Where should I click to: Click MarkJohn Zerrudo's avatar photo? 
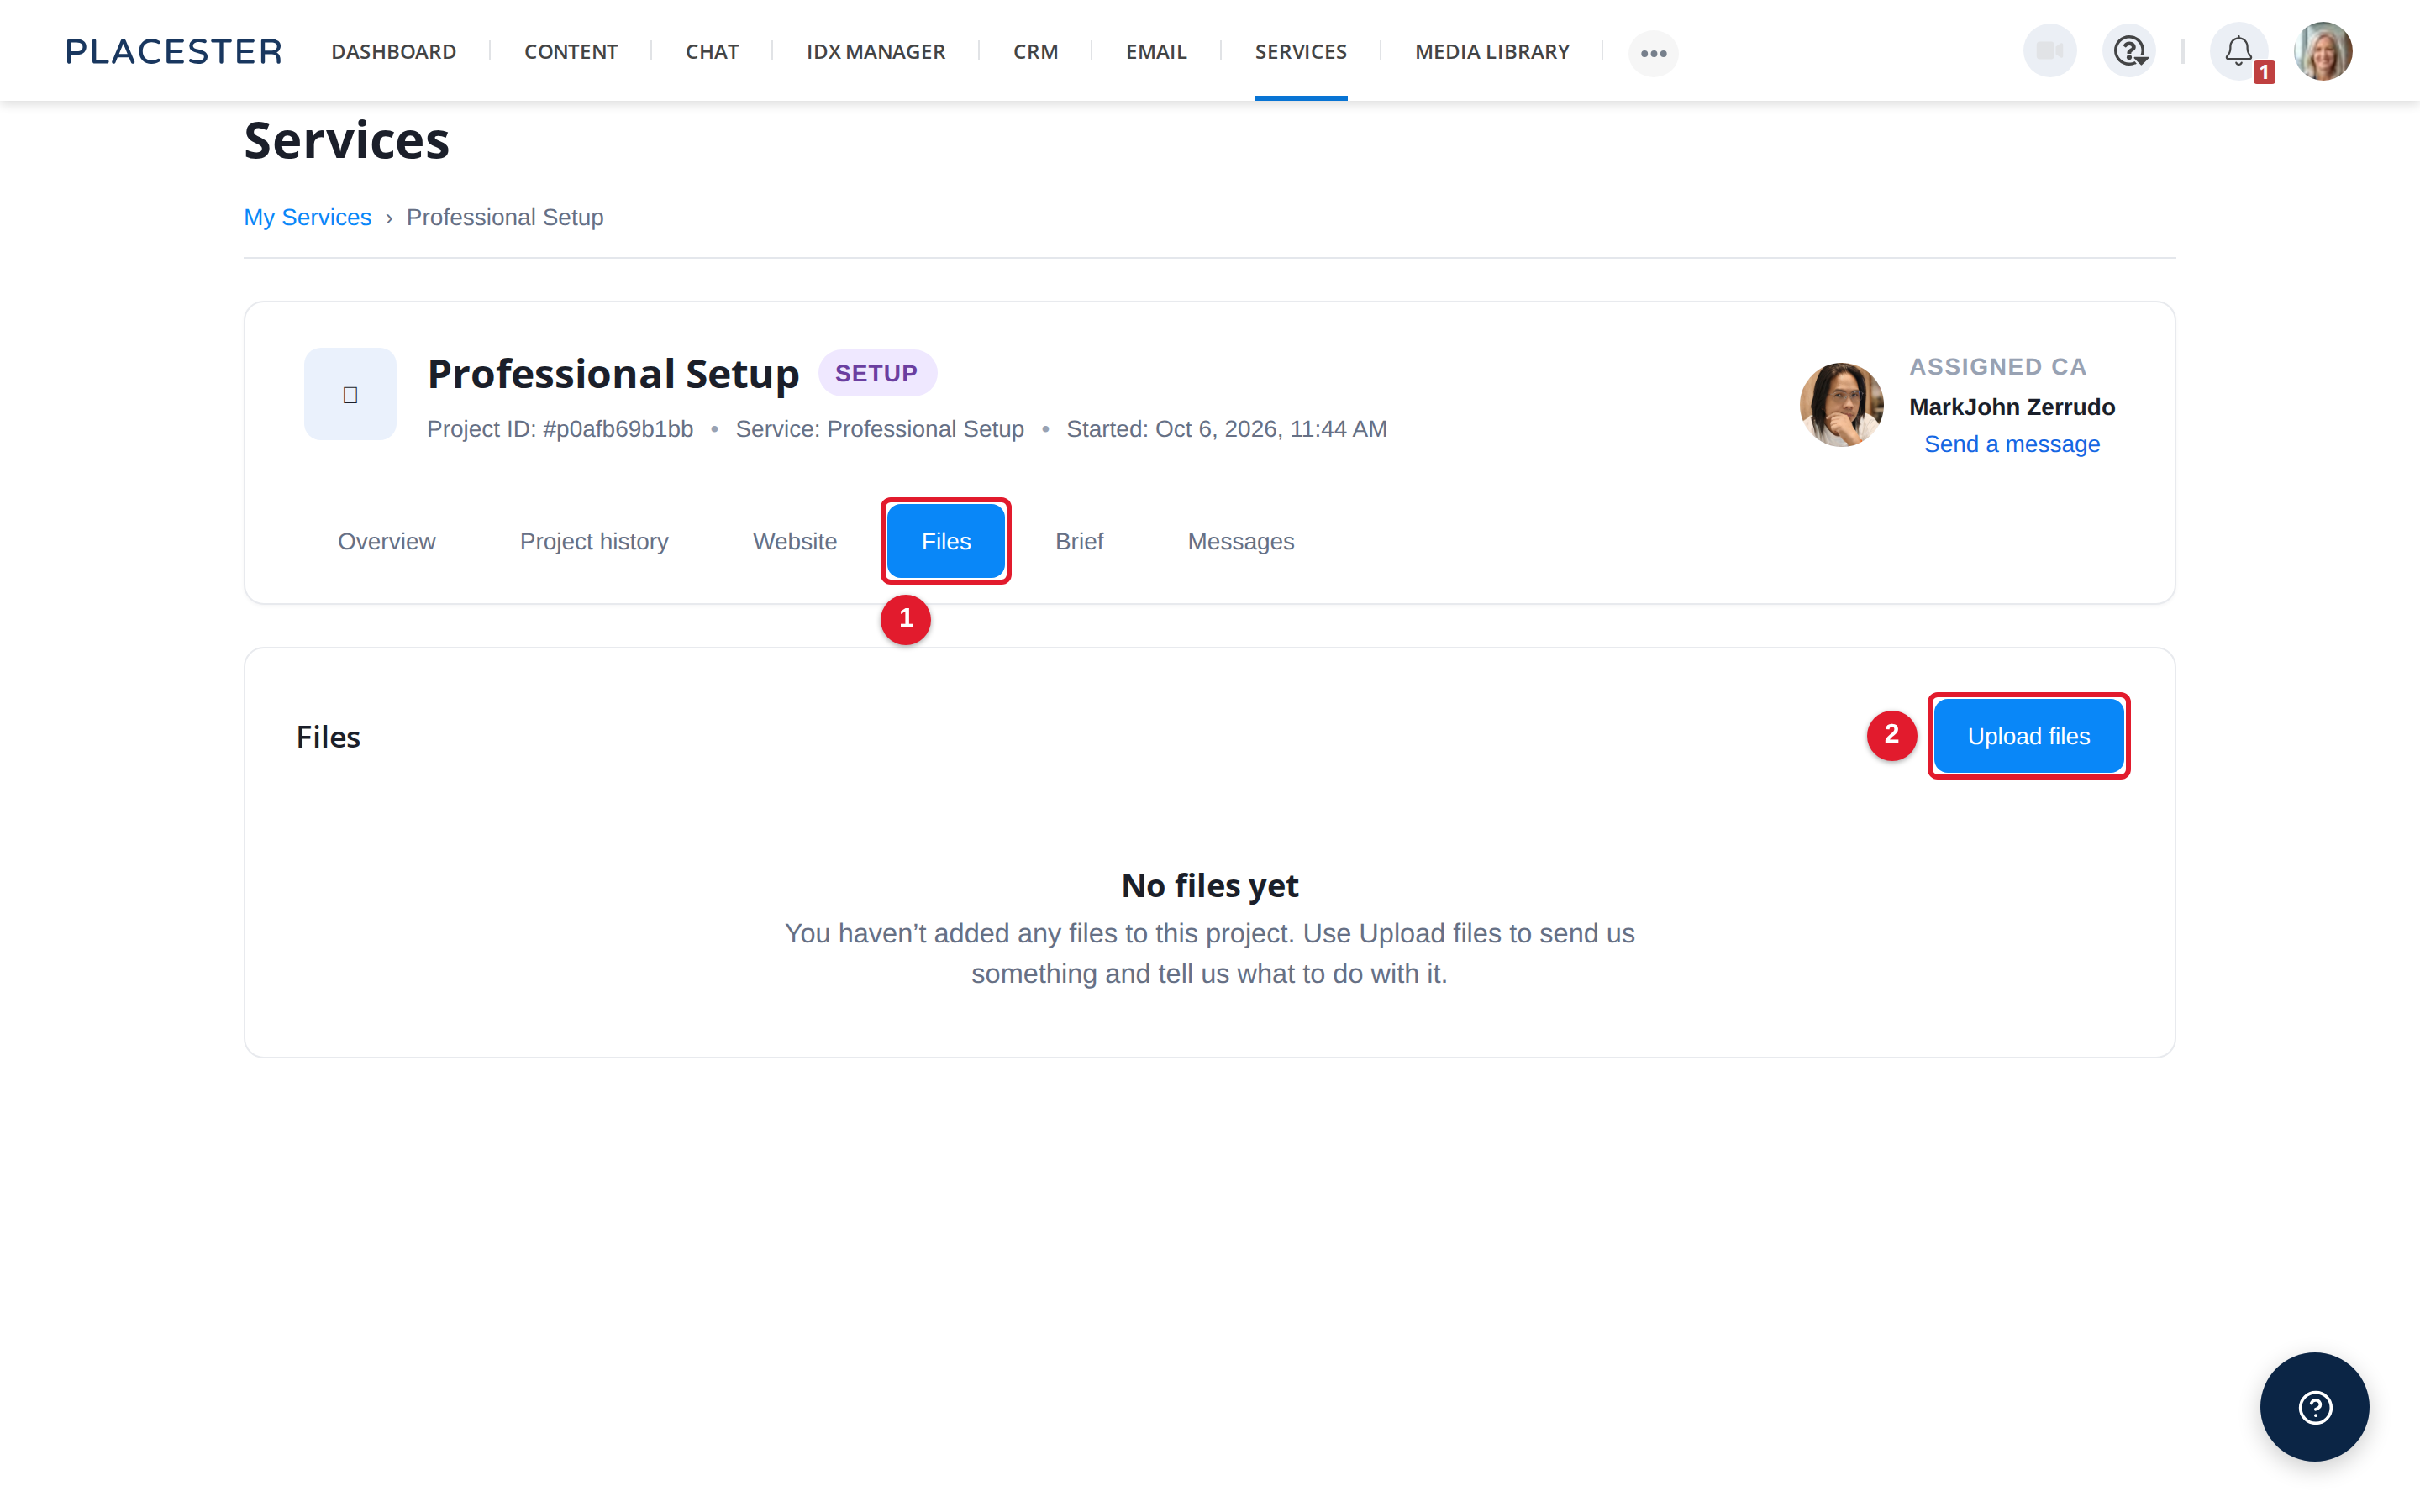tap(1842, 405)
